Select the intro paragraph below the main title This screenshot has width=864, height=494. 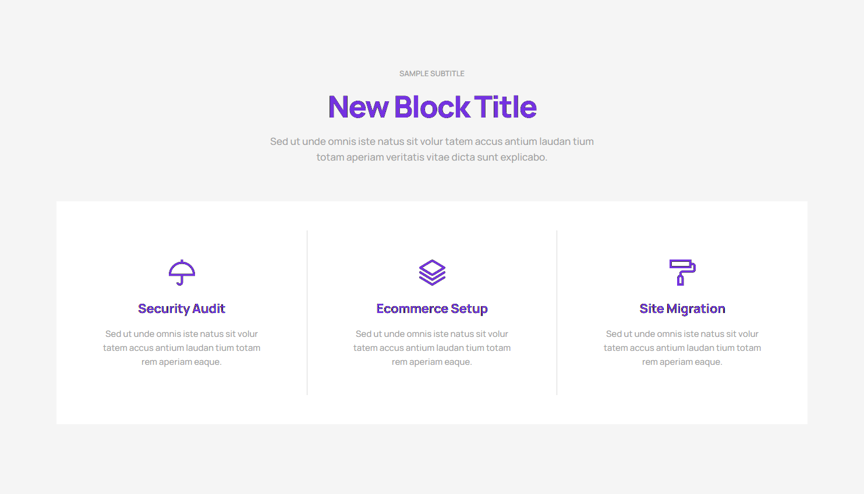(x=432, y=149)
